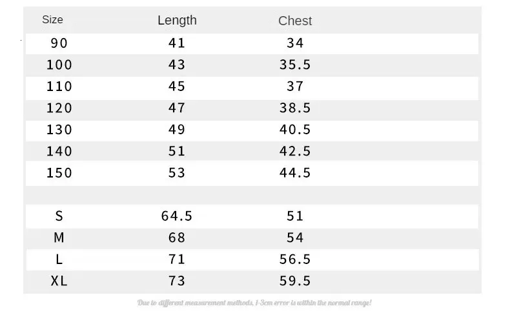Click the chest value 56.5

point(295,259)
